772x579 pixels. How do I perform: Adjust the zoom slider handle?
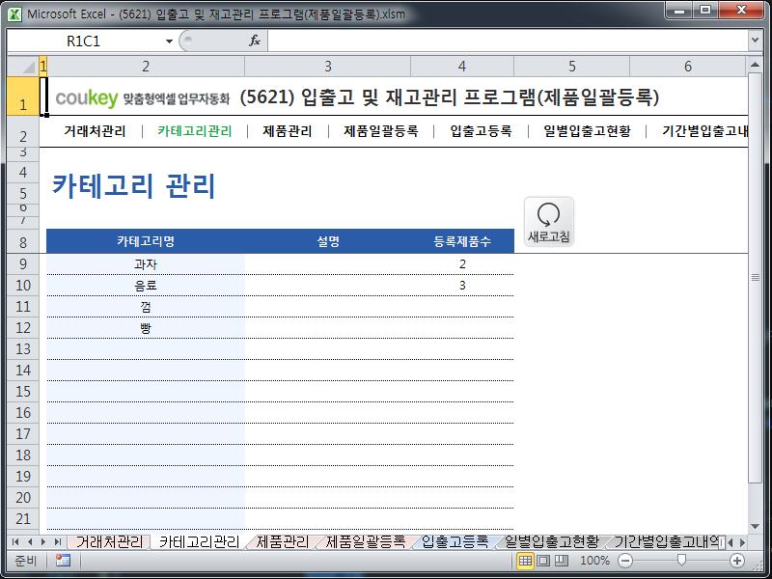[x=681, y=561]
